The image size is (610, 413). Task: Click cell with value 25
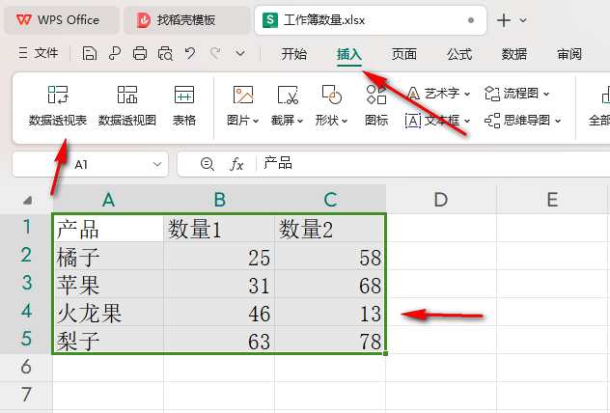click(x=219, y=256)
